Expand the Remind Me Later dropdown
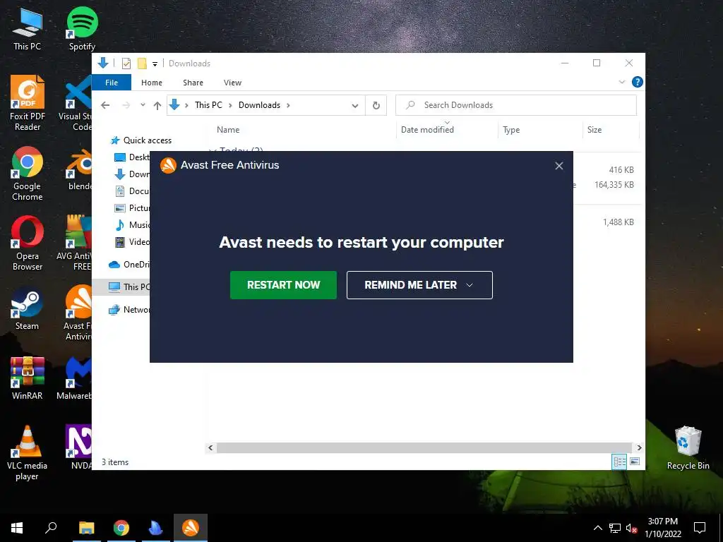The width and height of the screenshot is (723, 542). tap(470, 285)
